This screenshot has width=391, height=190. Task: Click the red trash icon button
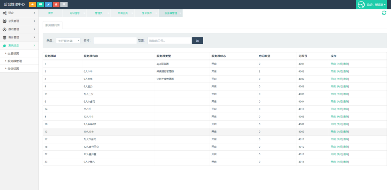[57, 5]
